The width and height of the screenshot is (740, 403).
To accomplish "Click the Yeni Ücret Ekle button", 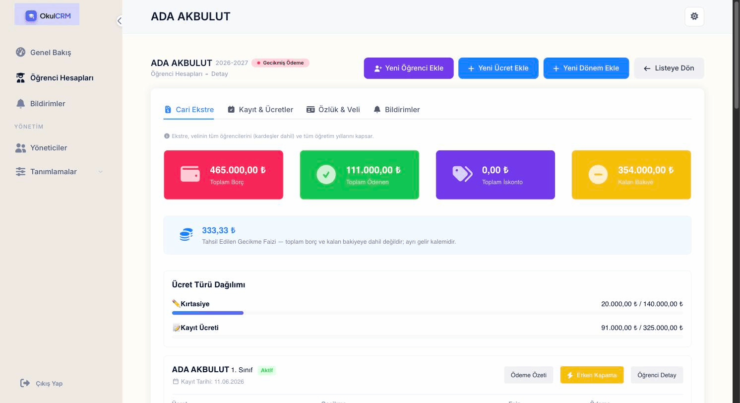I will (498, 68).
